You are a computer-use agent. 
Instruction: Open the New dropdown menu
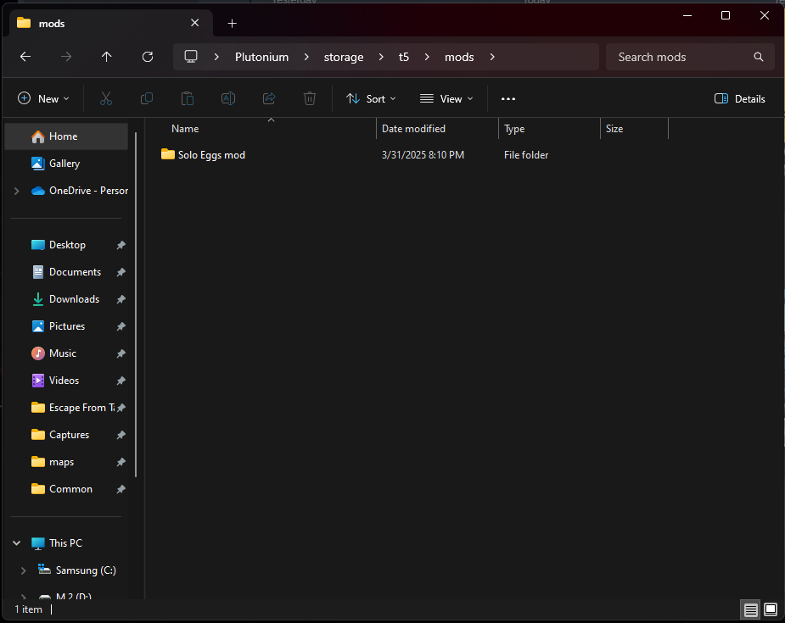(43, 98)
